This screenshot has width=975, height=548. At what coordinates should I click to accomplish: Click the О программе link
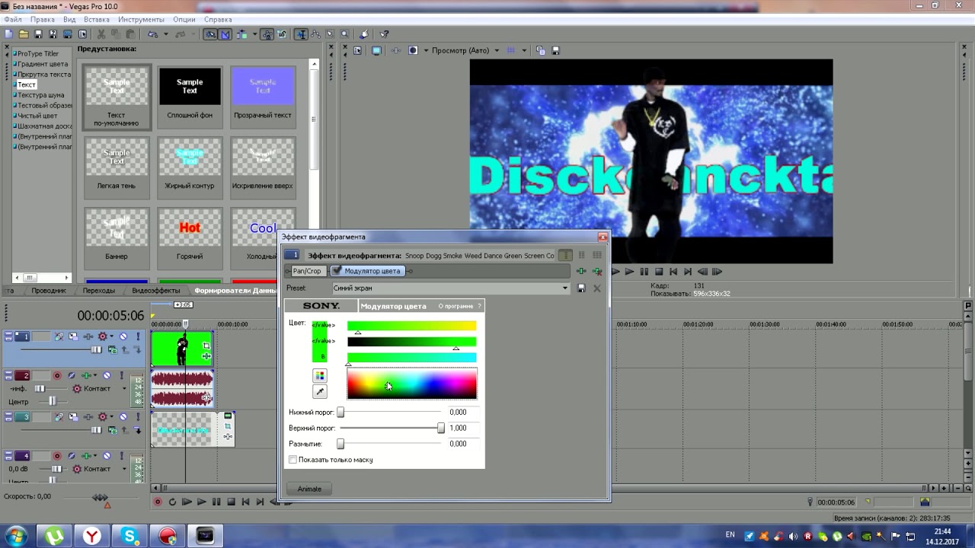tap(456, 306)
